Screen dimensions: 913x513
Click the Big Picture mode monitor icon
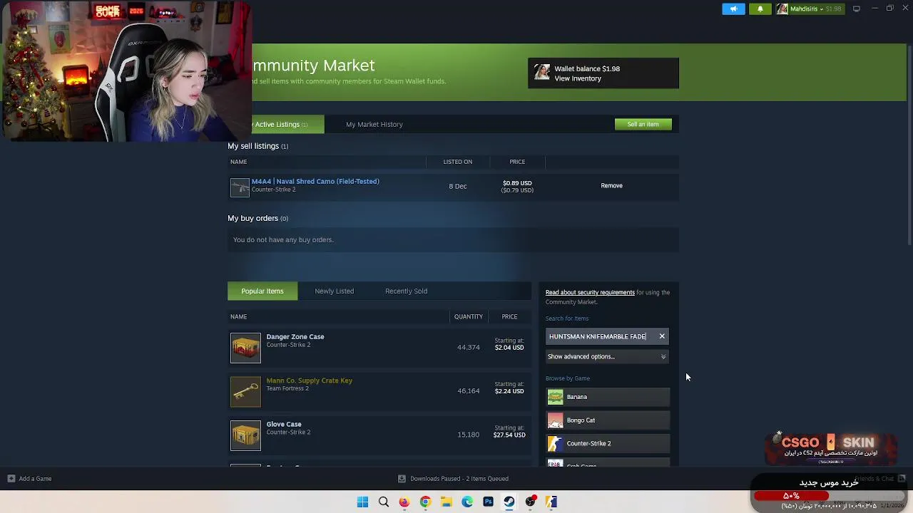click(x=857, y=9)
